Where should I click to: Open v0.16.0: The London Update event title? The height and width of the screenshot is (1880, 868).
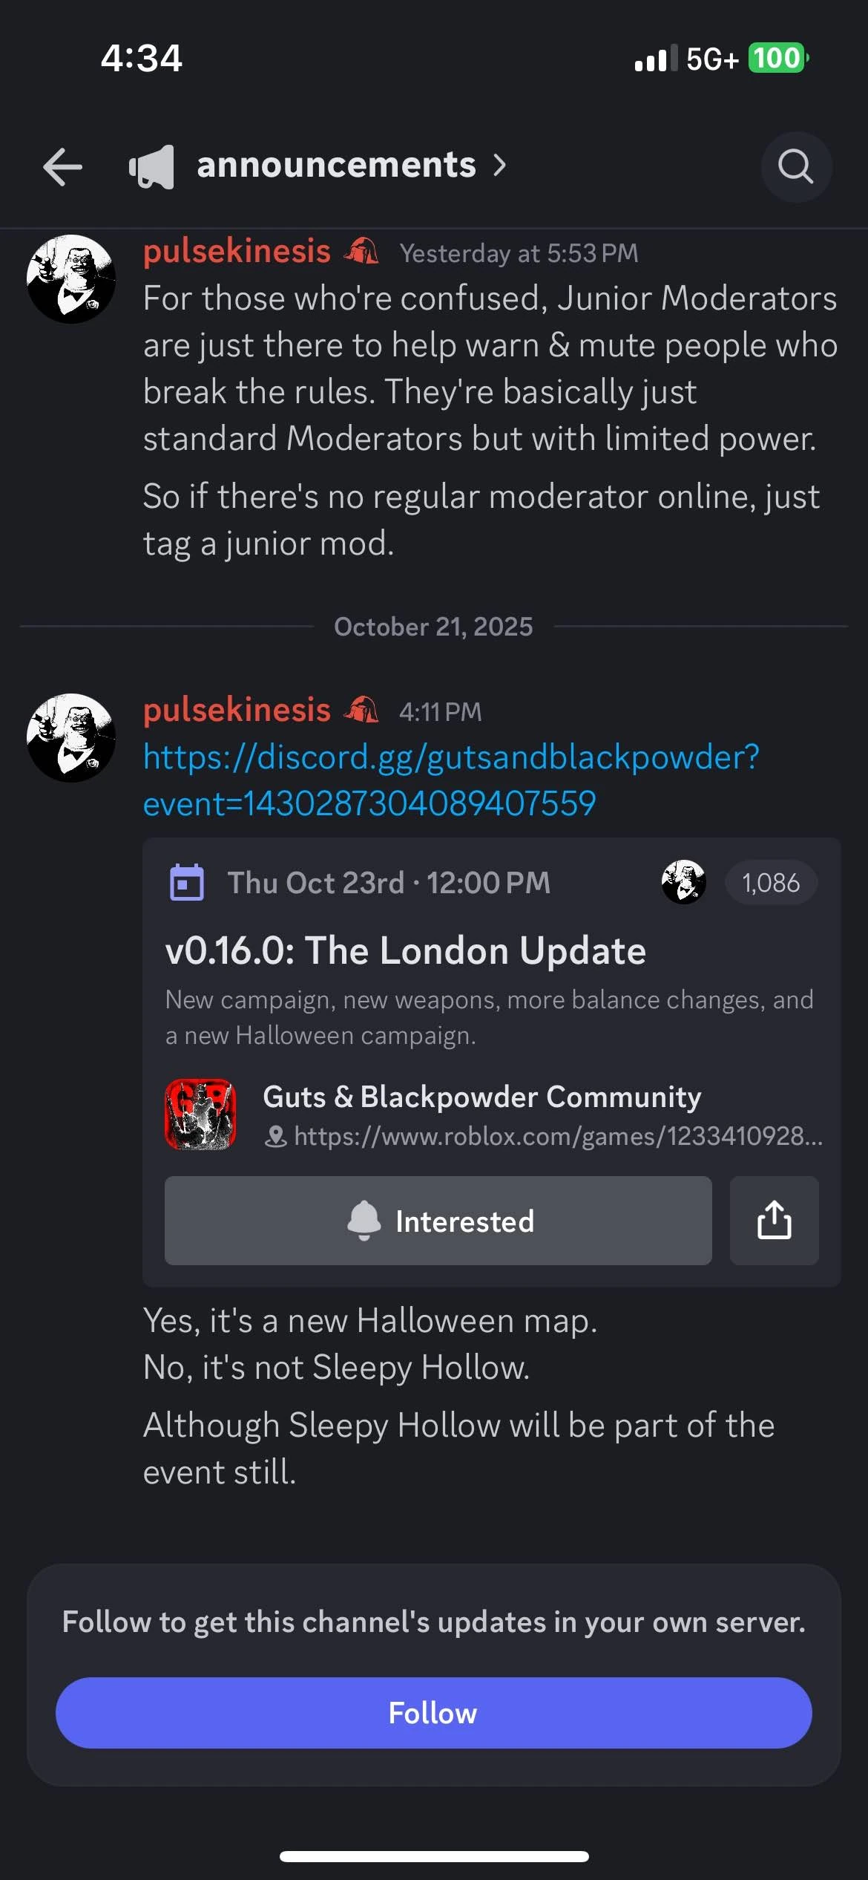(406, 950)
